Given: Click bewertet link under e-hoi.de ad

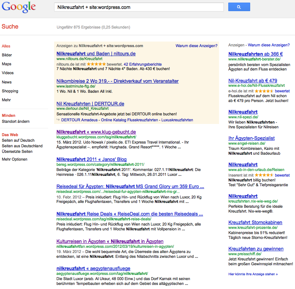Looking at the screenshot, I should pos(282,91).
